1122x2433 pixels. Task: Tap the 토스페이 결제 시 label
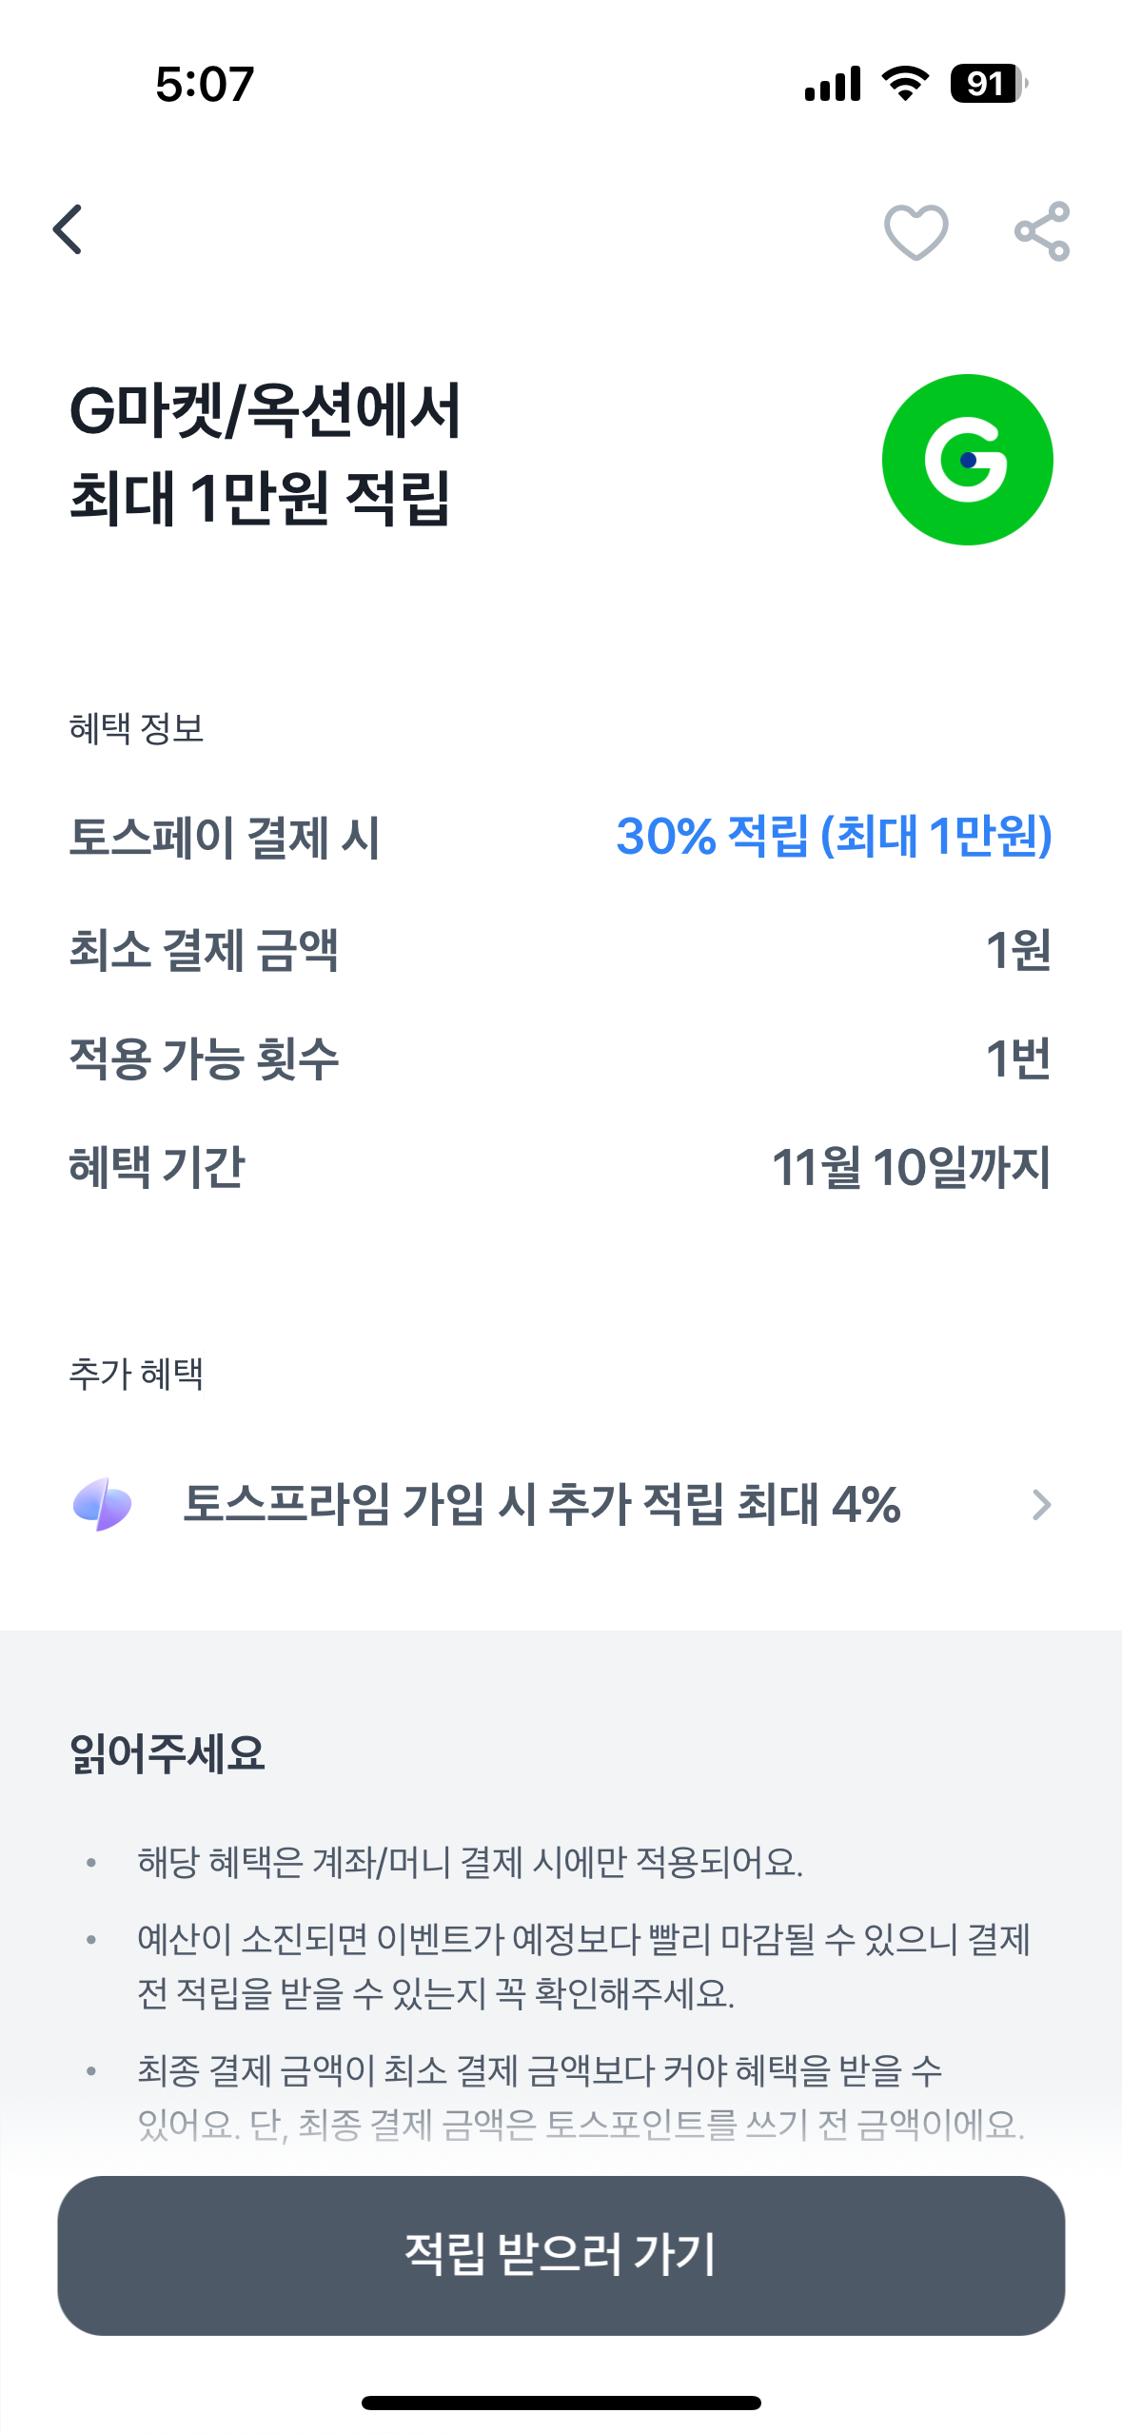point(225,838)
